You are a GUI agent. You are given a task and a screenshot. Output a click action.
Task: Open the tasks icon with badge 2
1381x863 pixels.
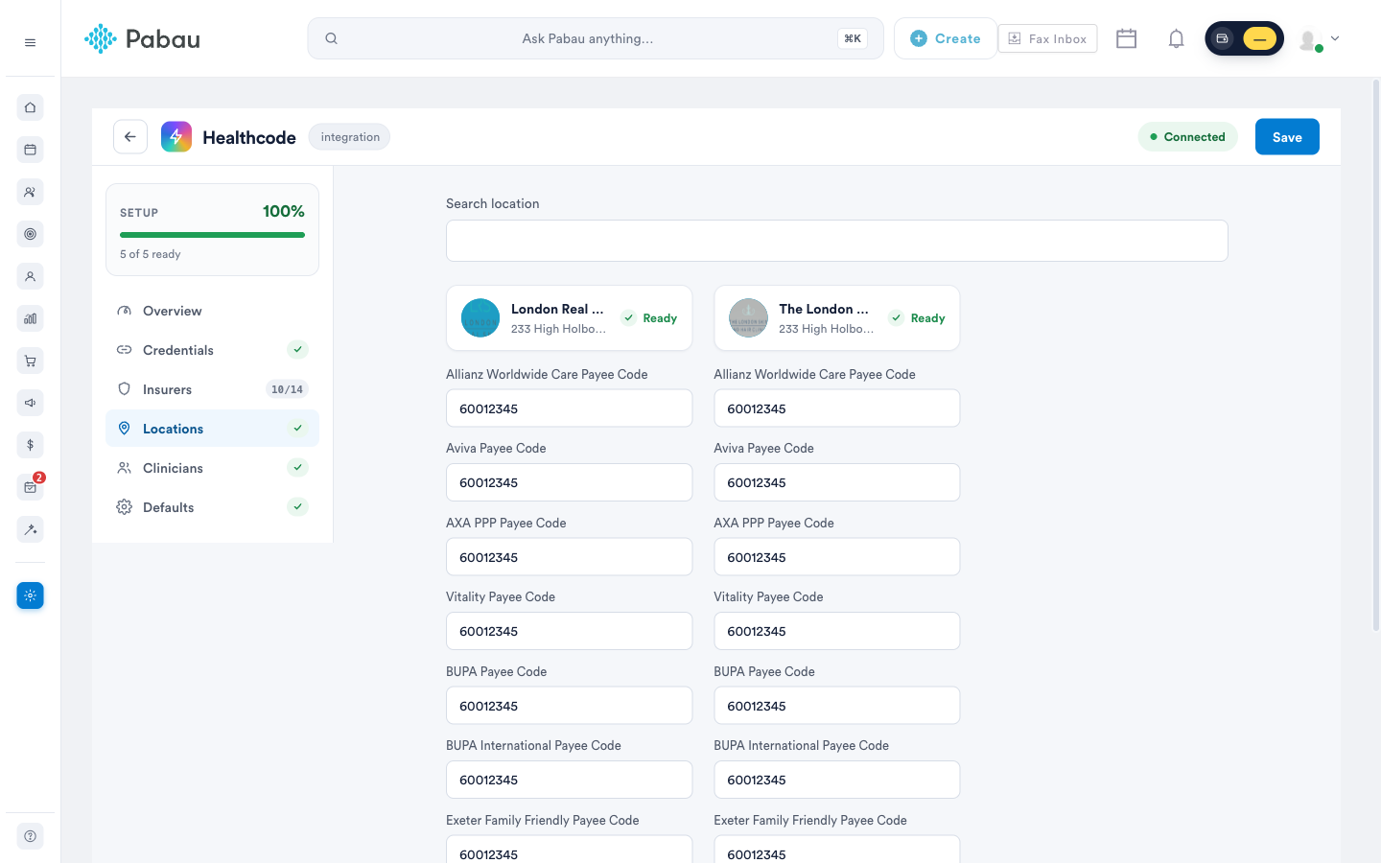(x=30, y=487)
